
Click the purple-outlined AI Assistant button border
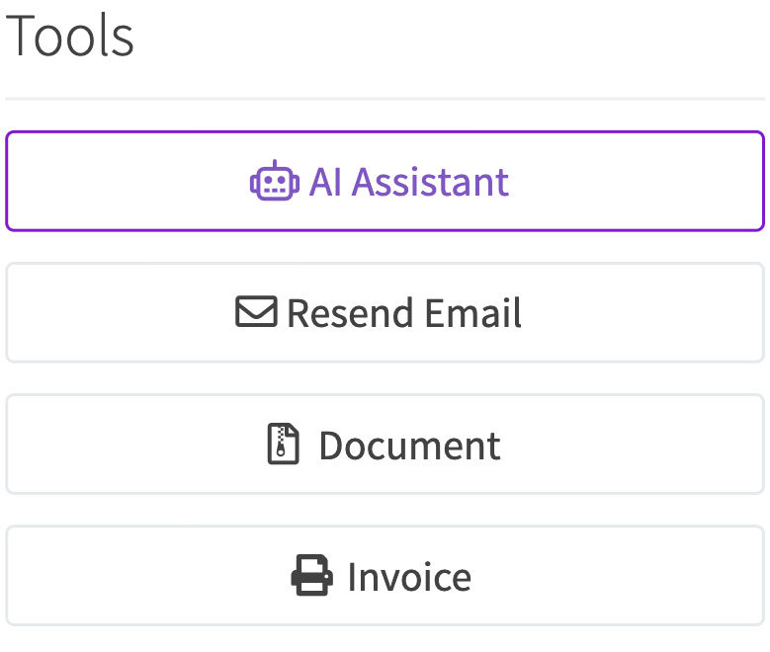click(385, 132)
